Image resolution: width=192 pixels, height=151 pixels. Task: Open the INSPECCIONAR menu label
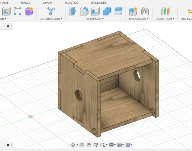point(187,19)
